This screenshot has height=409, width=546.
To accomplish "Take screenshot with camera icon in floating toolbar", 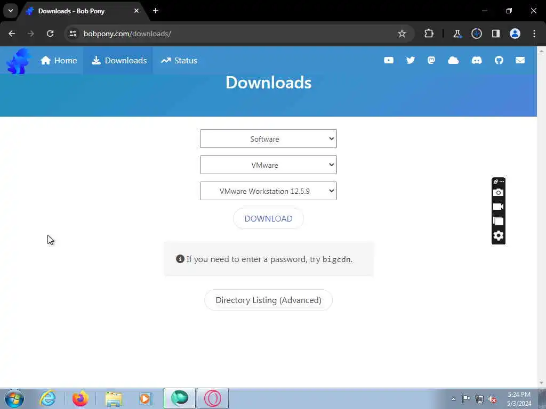I will [x=499, y=192].
